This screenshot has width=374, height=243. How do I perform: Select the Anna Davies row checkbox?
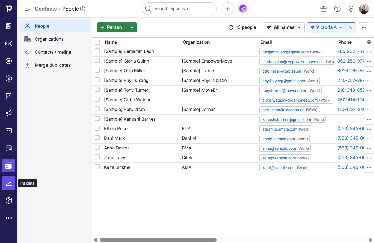[97, 147]
